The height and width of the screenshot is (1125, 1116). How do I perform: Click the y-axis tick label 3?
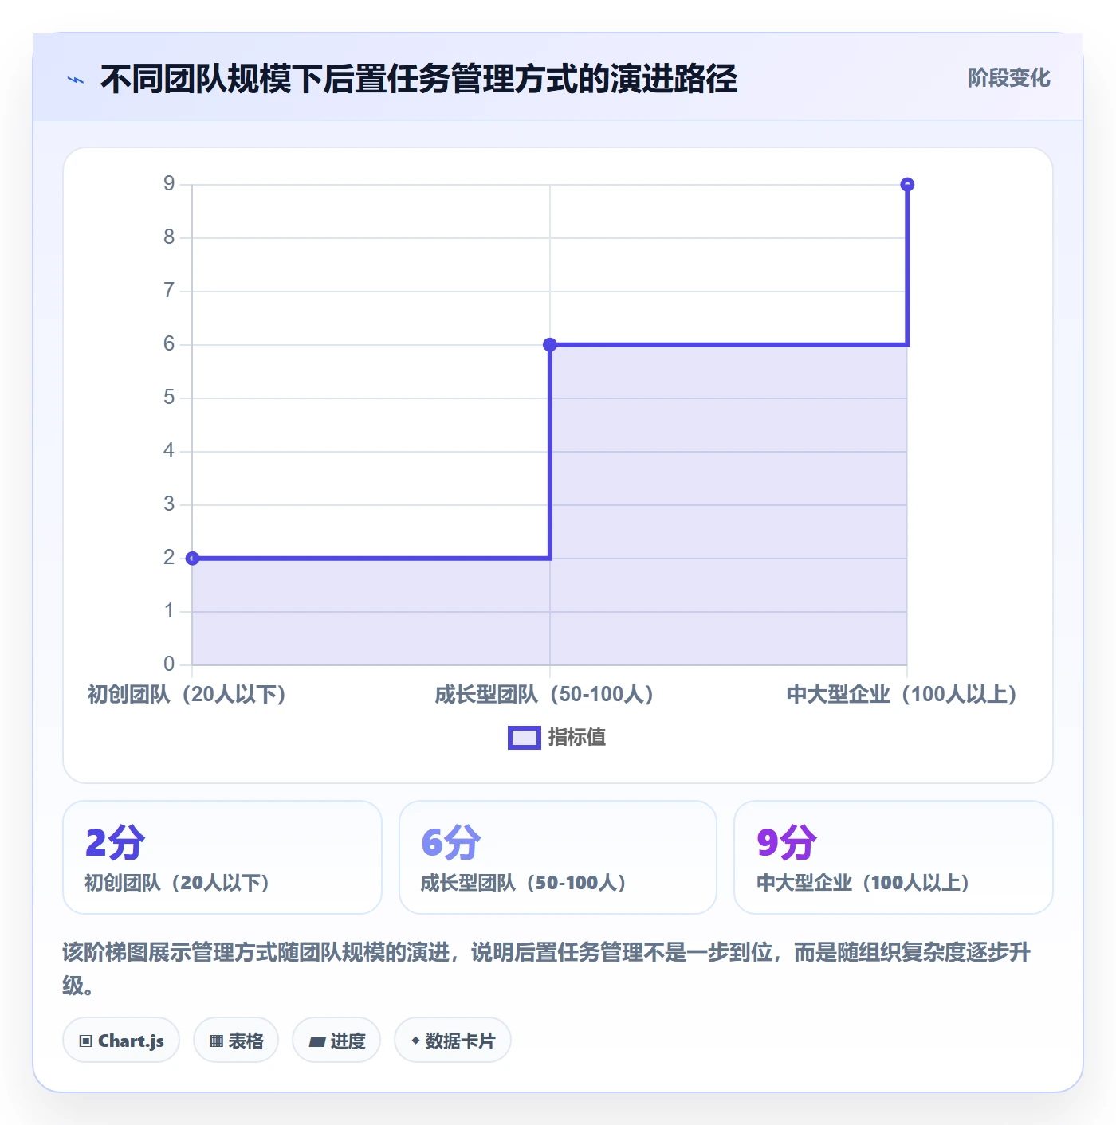click(169, 504)
